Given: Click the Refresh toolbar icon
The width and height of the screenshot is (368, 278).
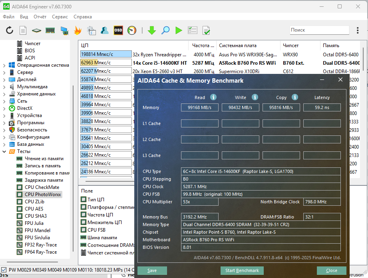Looking at the screenshot, I should (10, 30).
